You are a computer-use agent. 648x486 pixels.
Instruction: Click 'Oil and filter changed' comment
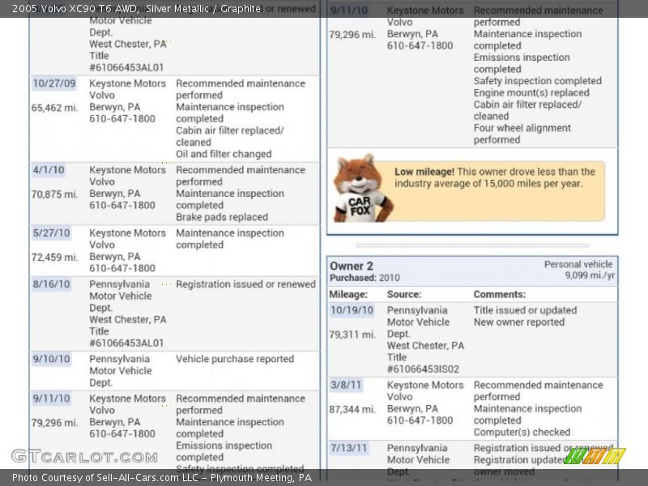click(x=224, y=154)
